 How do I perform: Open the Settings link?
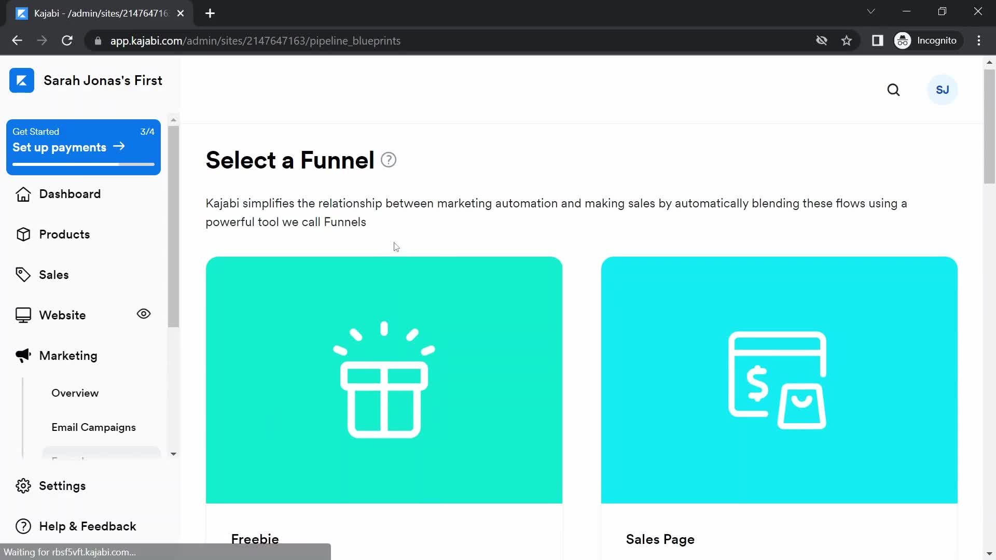(x=62, y=486)
